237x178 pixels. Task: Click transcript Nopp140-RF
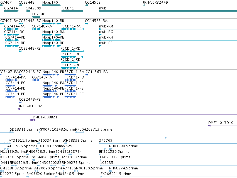tap(52, 46)
